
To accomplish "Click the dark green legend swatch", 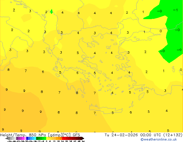I will [x=37, y=138].
